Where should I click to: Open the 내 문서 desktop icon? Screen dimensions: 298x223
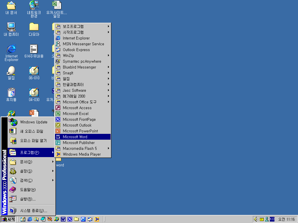11,8
